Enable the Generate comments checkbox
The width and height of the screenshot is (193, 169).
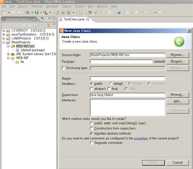pyautogui.click(x=91, y=143)
